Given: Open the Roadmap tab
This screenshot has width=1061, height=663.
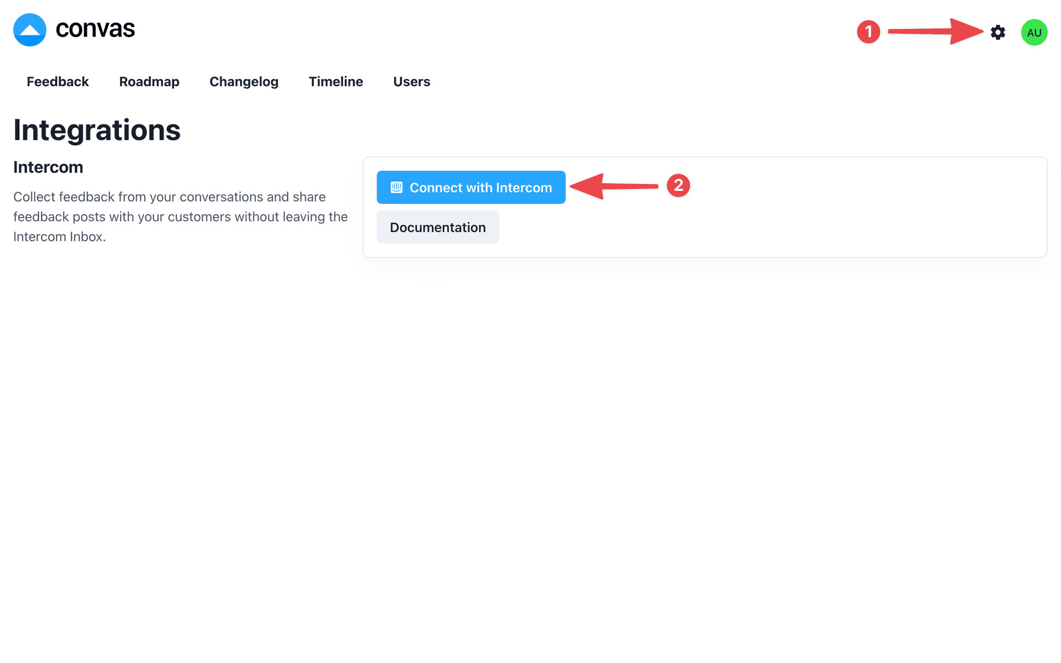Looking at the screenshot, I should click(149, 81).
